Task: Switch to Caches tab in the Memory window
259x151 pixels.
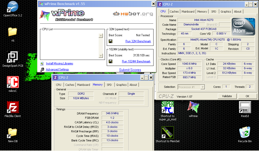Action: [x=70, y=85]
